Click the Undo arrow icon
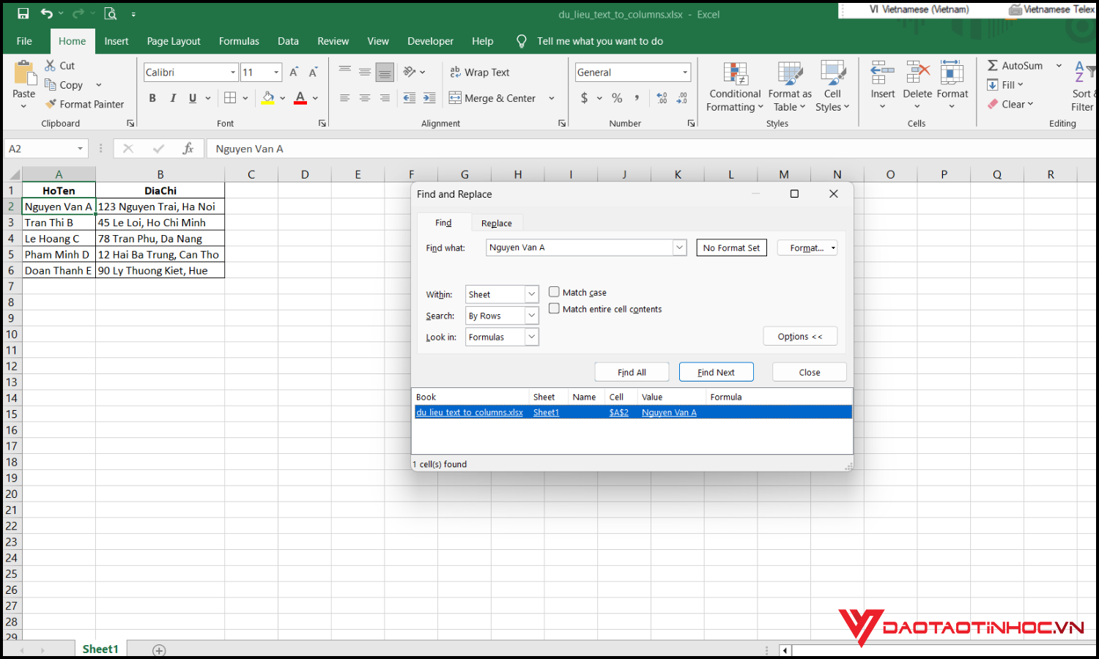Viewport: 1099px width, 659px height. tap(47, 13)
